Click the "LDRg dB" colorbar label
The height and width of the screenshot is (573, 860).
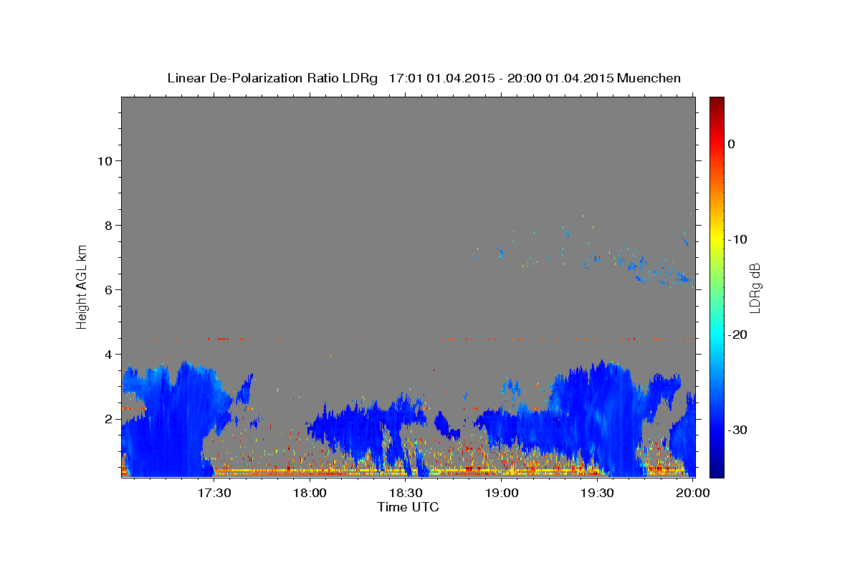tap(755, 287)
